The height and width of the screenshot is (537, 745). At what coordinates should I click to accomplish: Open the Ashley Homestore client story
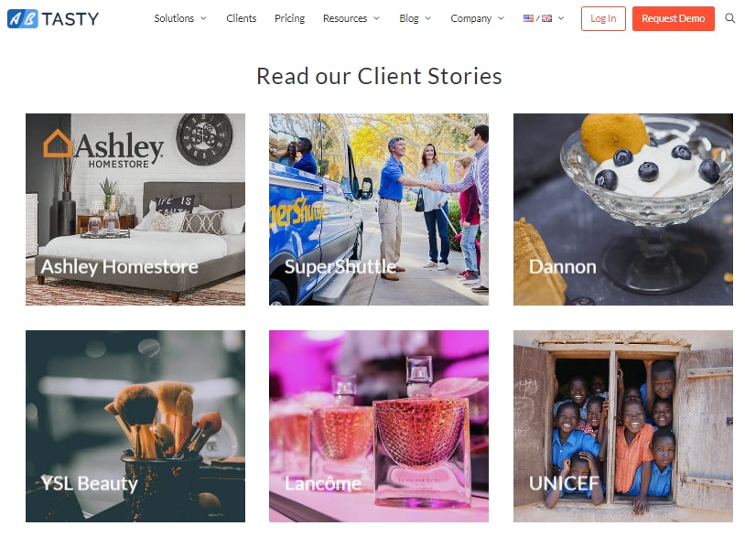click(135, 209)
